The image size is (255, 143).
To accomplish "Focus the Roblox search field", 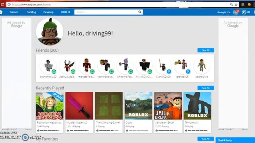I will pos(106,12).
